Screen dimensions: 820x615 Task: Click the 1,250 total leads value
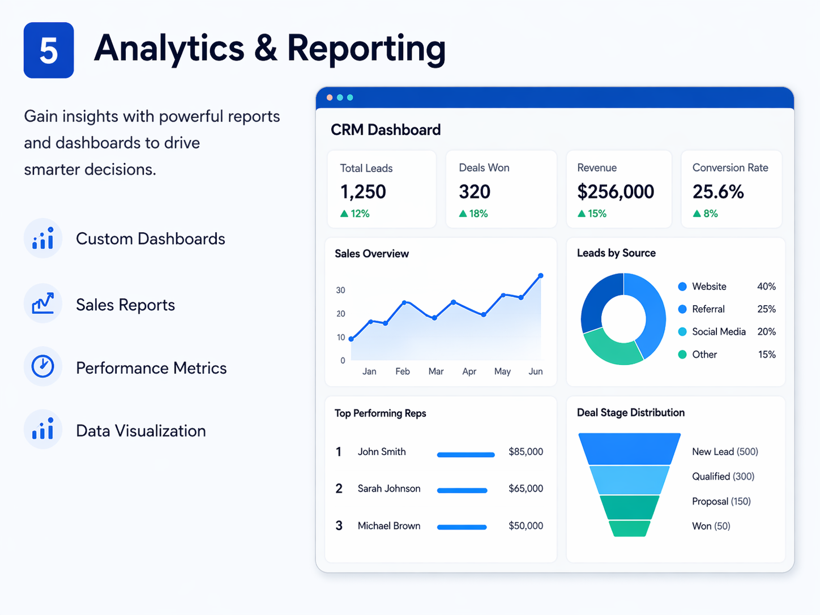click(x=363, y=192)
